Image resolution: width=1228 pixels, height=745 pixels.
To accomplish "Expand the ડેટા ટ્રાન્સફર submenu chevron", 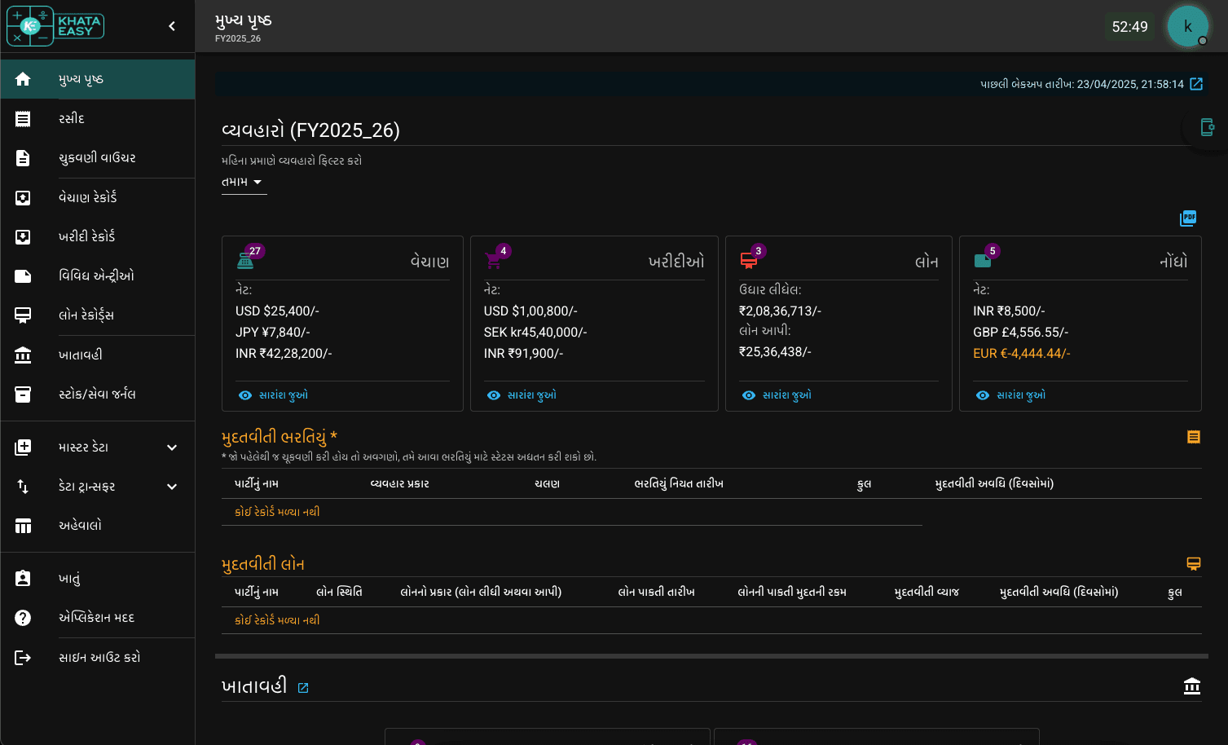I will 172,487.
